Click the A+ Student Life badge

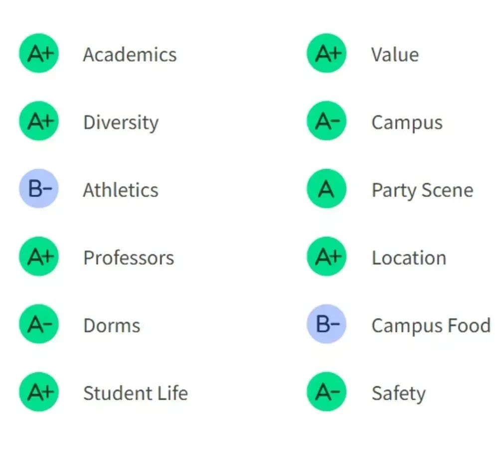coord(39,392)
